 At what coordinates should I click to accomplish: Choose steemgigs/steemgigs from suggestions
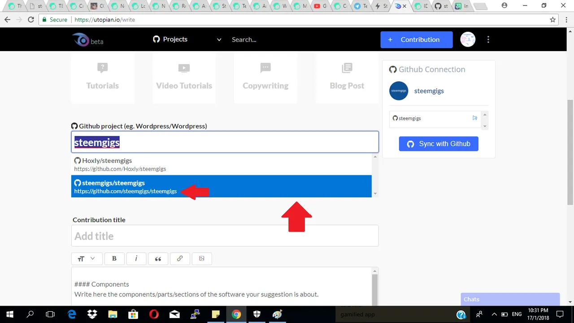(222, 186)
